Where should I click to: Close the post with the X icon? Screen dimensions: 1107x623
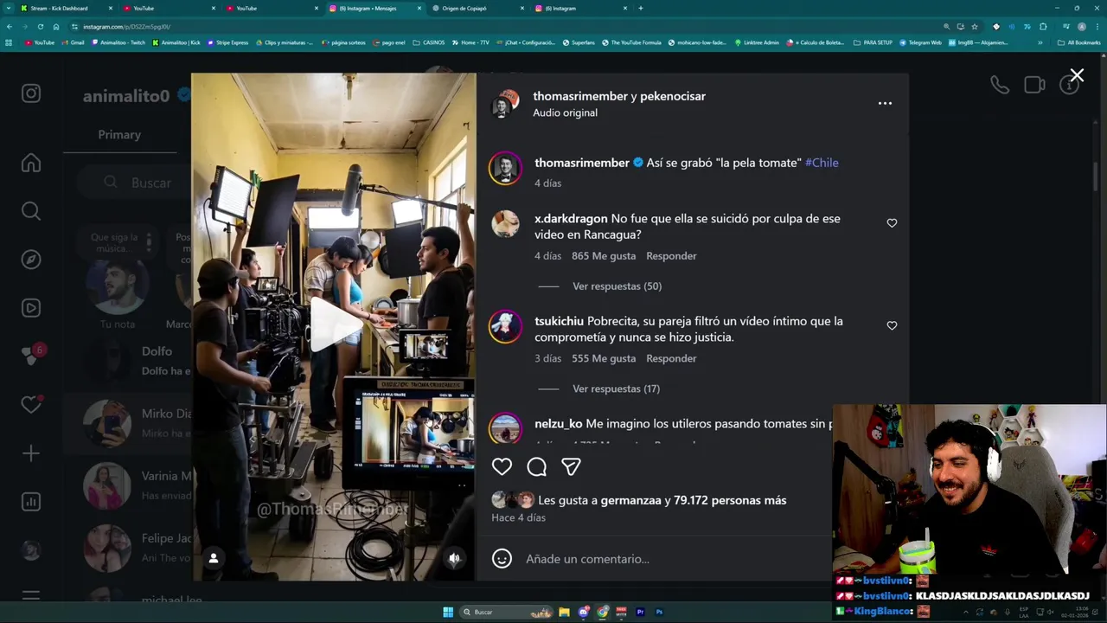point(1077,76)
